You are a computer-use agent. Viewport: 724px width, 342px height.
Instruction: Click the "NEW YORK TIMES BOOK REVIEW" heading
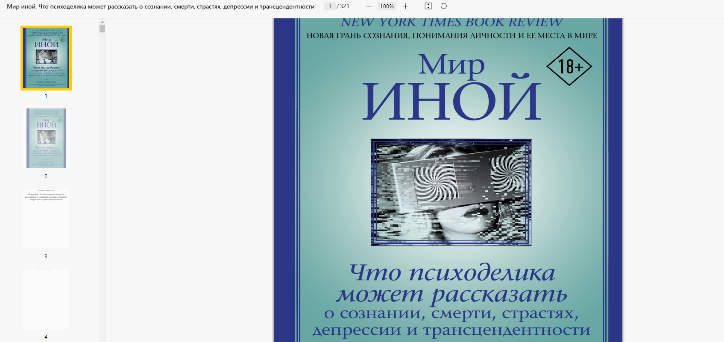point(451,23)
